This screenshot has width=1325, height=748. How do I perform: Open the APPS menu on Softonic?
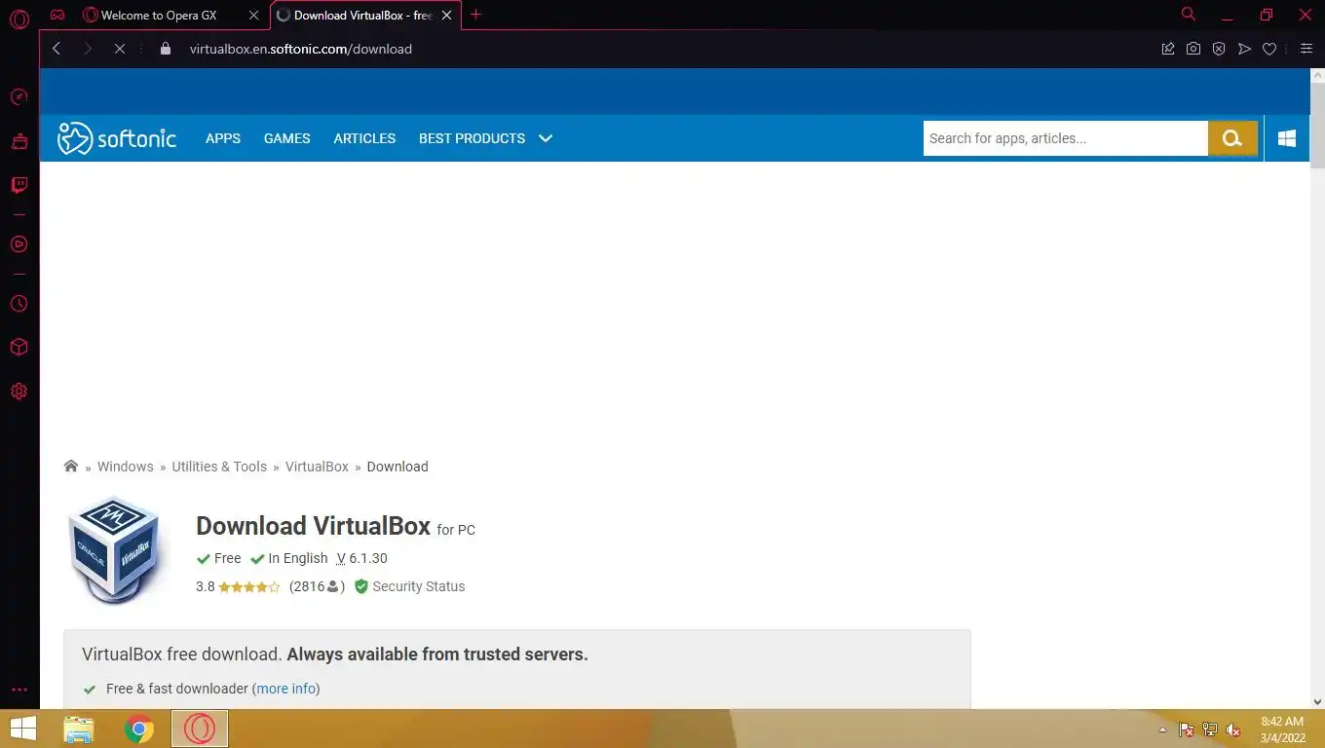[223, 138]
